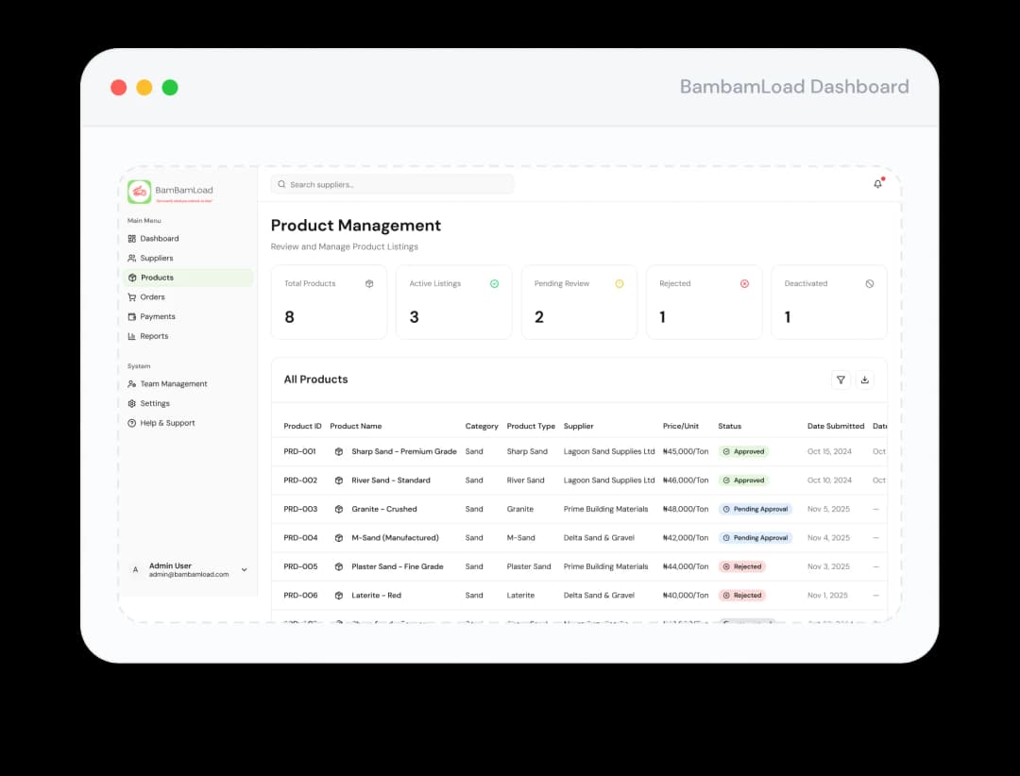Click the Search suppliers input field

[392, 184]
